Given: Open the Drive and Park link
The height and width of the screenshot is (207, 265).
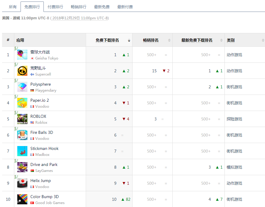Looking at the screenshot, I should pos(44,164).
